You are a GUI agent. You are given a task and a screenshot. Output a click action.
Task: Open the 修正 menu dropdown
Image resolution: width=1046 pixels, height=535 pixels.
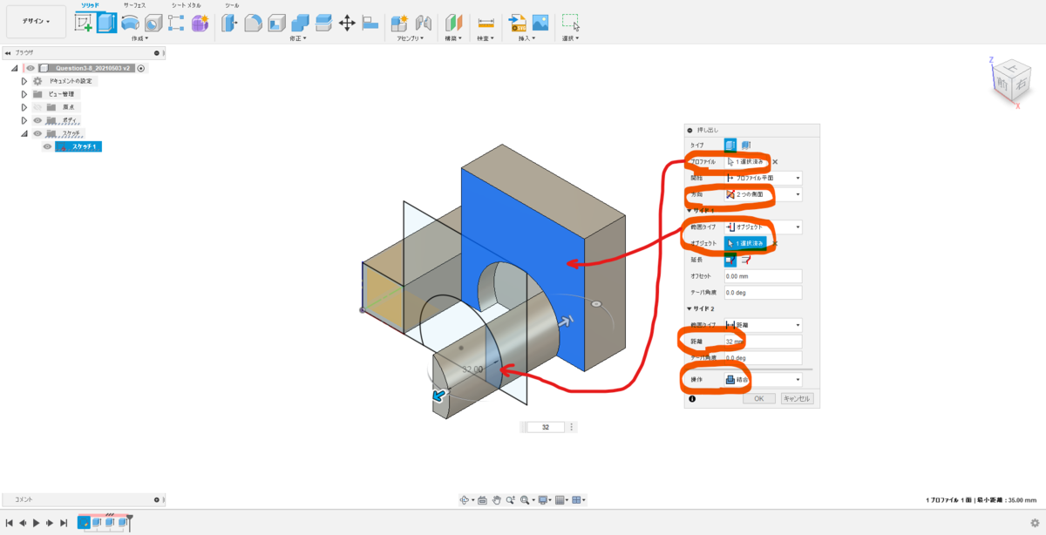[x=299, y=38]
